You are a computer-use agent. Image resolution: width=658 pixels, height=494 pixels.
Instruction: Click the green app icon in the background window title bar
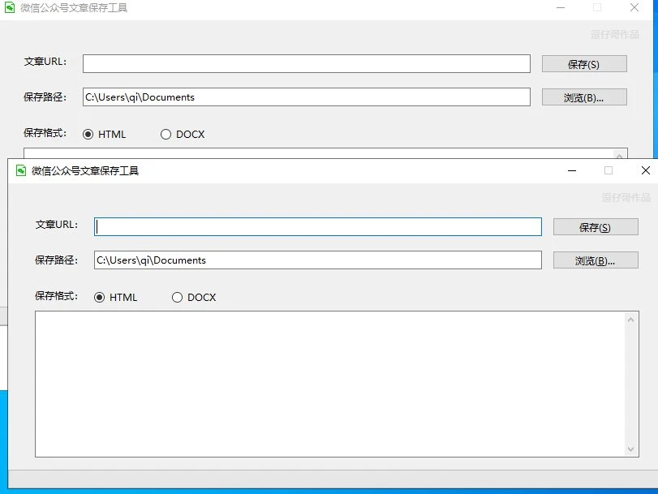click(10, 8)
